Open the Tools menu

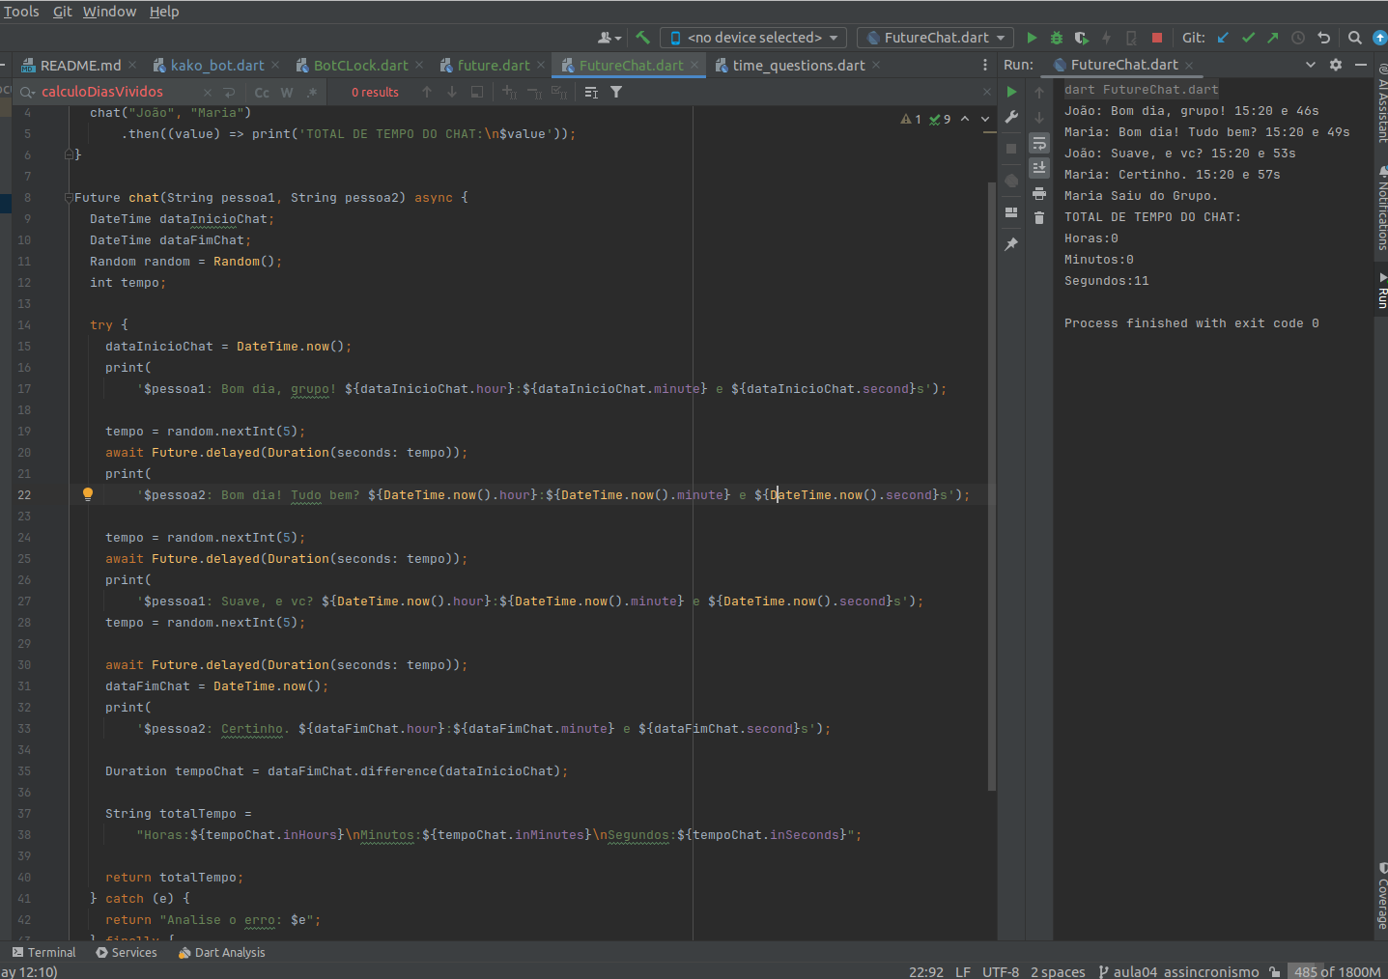pos(21,12)
